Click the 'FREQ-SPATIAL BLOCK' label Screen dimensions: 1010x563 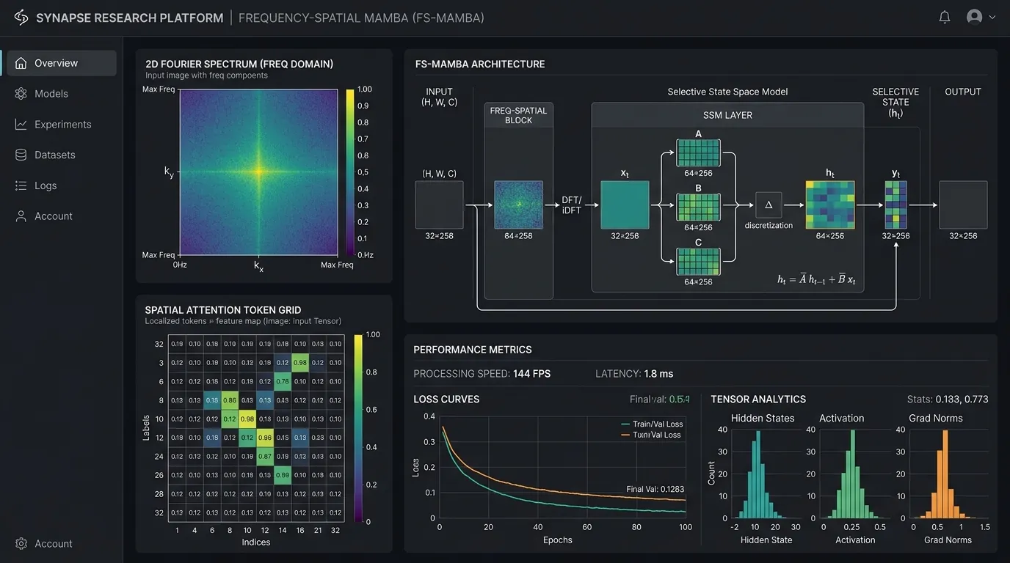[518, 115]
